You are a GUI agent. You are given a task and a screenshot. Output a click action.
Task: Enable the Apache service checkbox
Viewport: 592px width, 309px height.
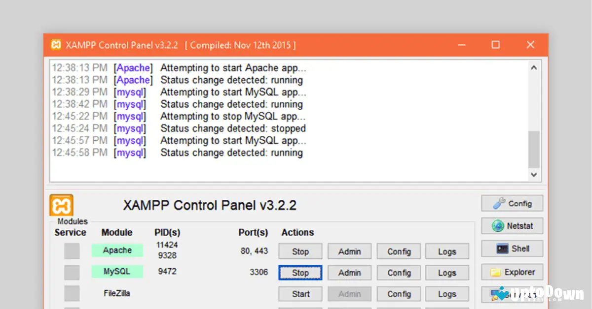[x=72, y=250]
